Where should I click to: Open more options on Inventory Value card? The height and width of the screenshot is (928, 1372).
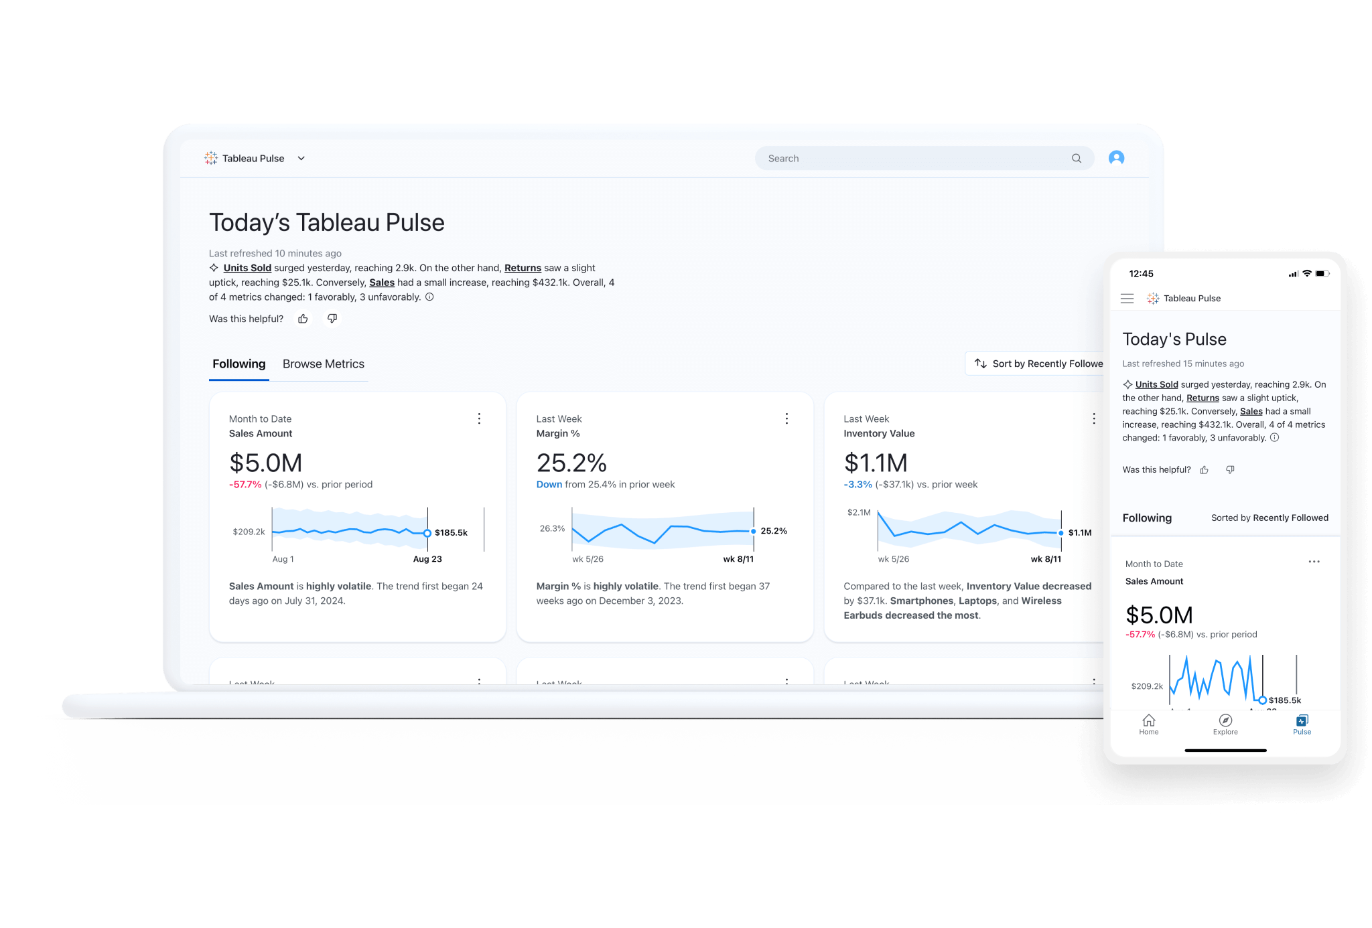click(1094, 418)
